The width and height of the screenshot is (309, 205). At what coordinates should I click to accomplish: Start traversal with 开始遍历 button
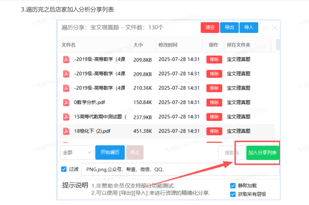coord(110,153)
